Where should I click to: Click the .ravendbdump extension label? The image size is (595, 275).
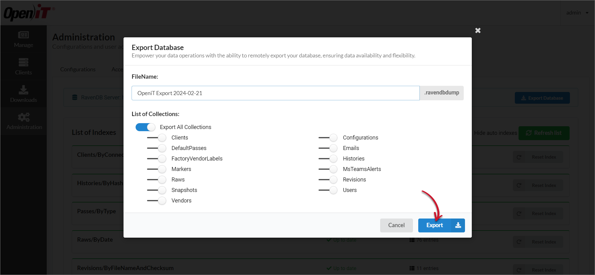(441, 93)
